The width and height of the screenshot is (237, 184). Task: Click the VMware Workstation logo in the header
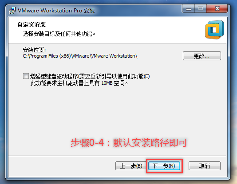[214, 30]
